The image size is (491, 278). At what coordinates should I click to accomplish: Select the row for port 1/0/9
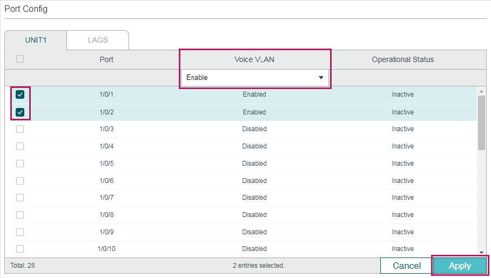[243, 232]
